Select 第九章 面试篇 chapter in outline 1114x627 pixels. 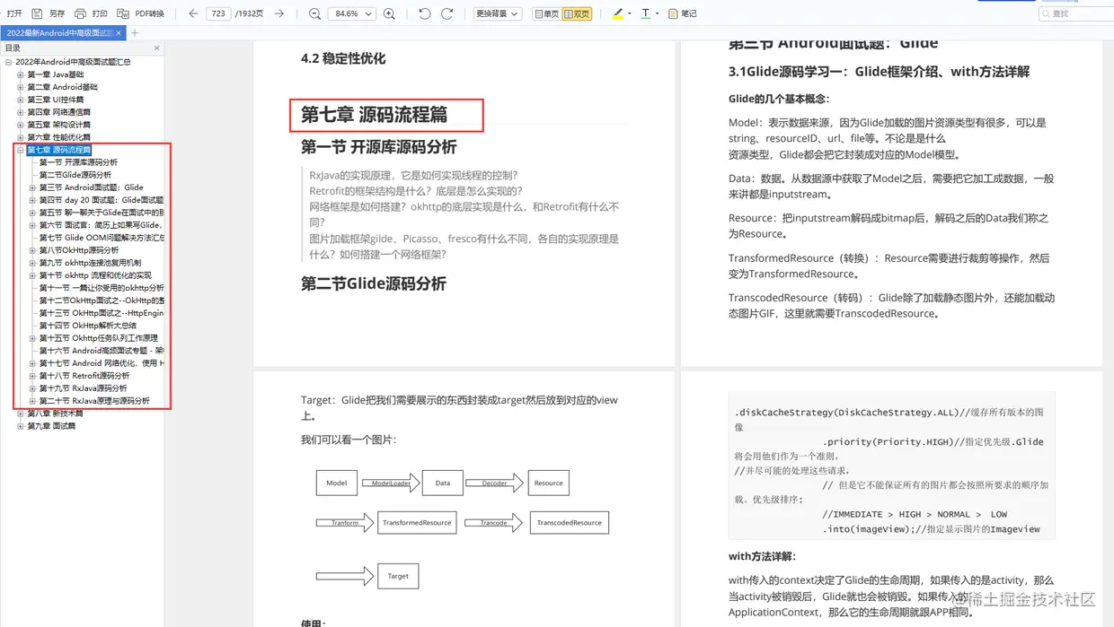click(51, 426)
